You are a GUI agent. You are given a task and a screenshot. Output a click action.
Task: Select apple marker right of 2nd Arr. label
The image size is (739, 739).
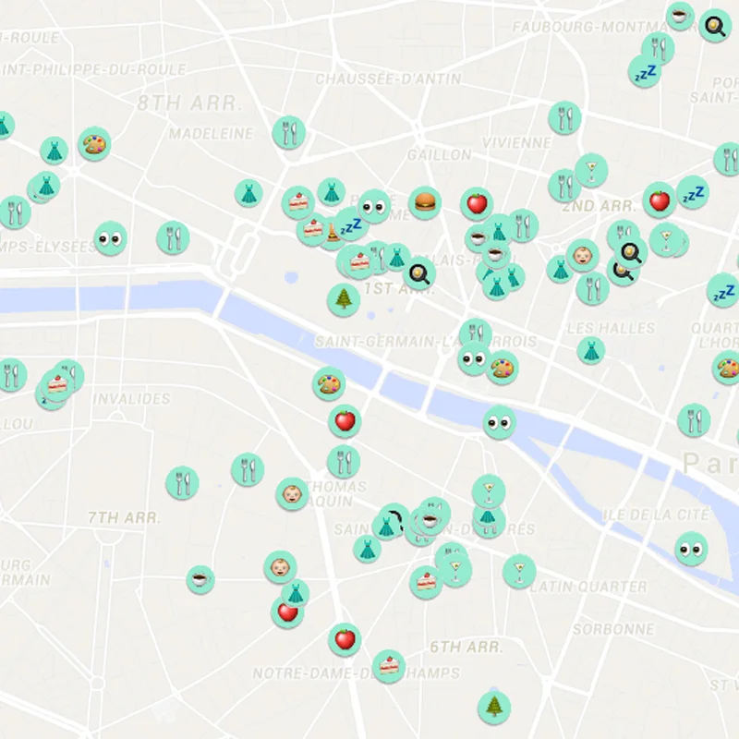[660, 200]
